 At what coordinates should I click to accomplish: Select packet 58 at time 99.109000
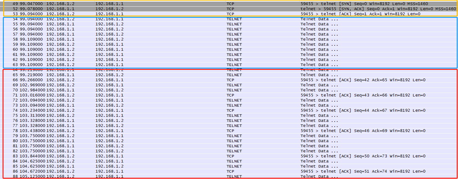point(223,39)
